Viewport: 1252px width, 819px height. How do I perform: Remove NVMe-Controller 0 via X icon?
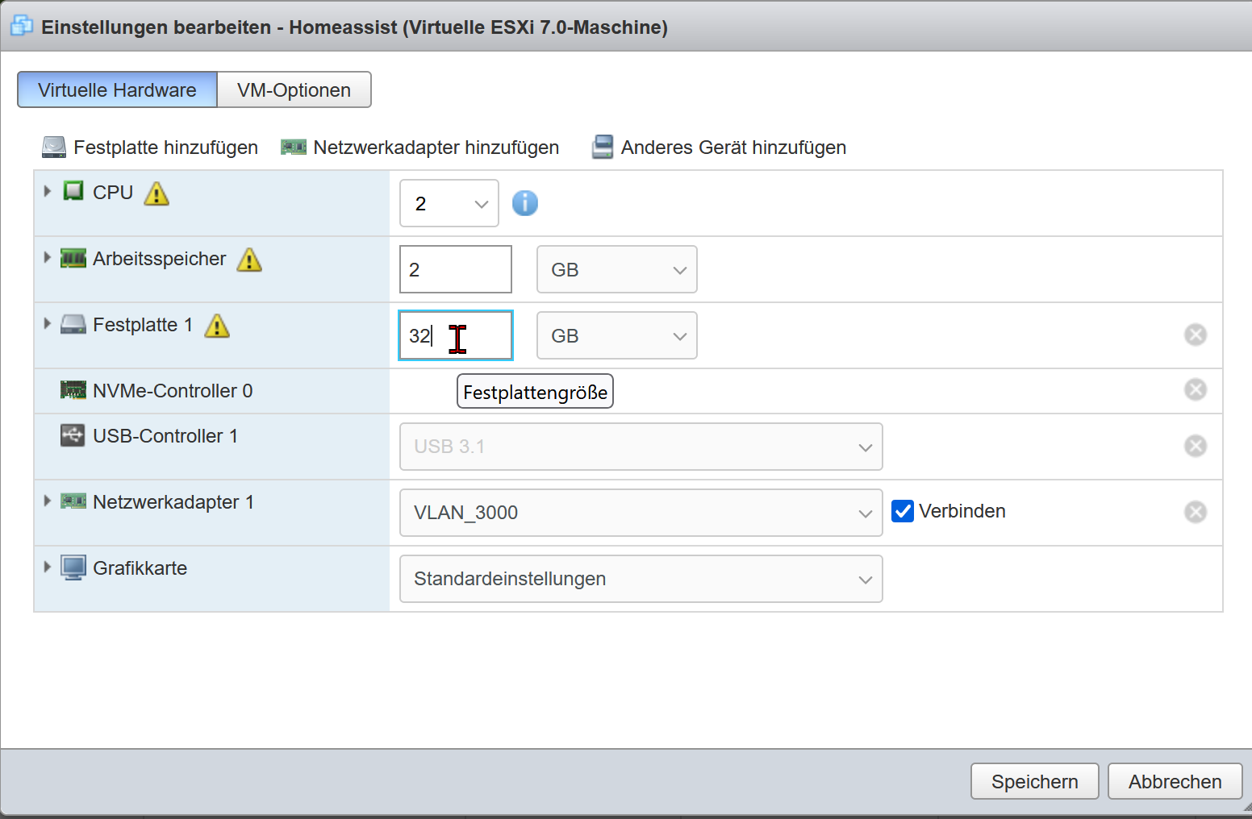click(x=1195, y=390)
